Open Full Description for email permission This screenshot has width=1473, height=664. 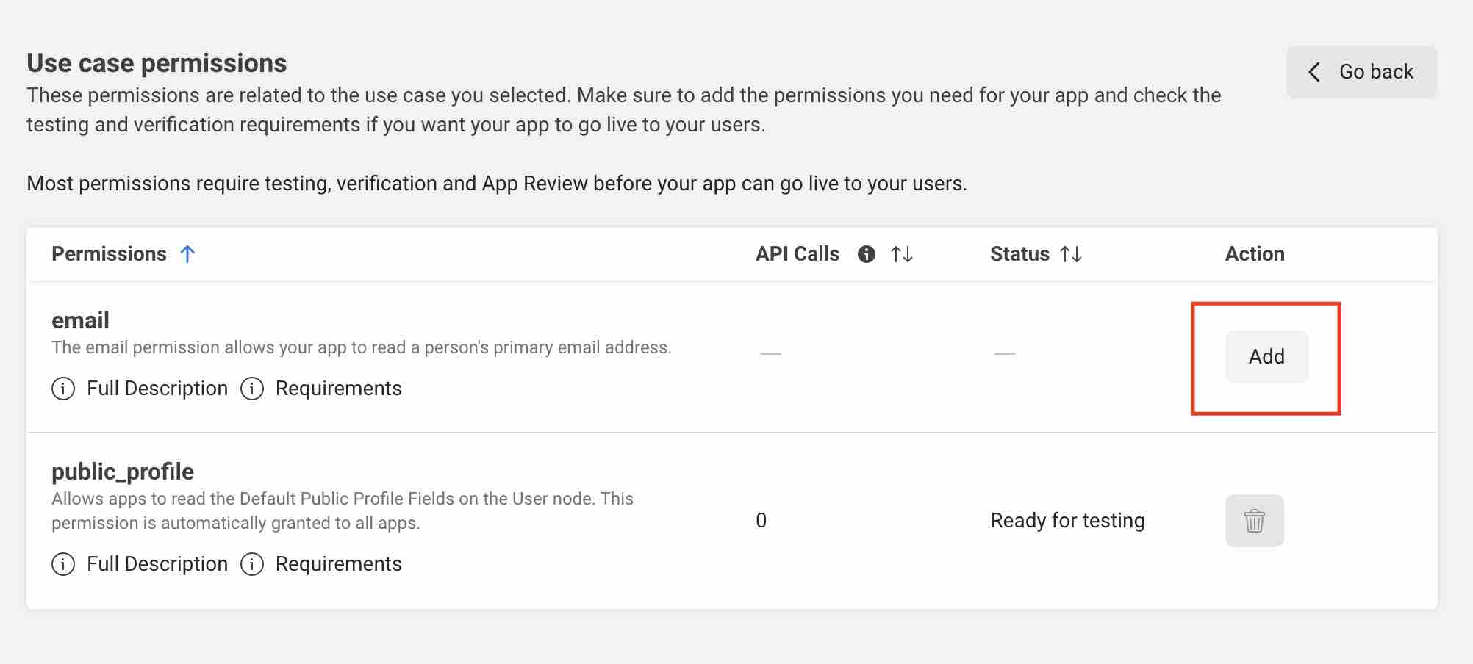coord(157,389)
